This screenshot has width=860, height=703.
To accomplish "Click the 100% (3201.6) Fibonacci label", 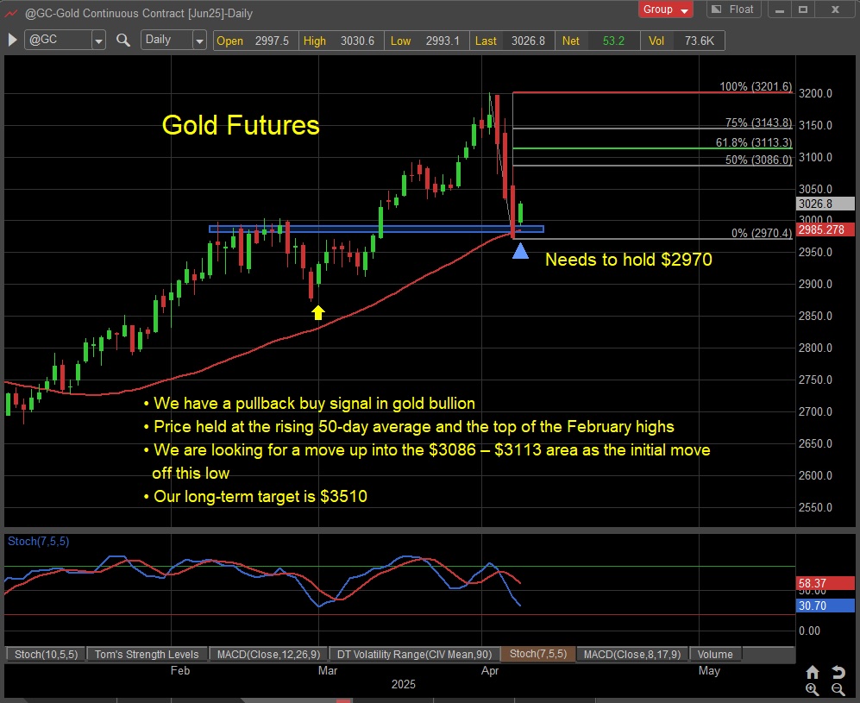I will [x=756, y=86].
